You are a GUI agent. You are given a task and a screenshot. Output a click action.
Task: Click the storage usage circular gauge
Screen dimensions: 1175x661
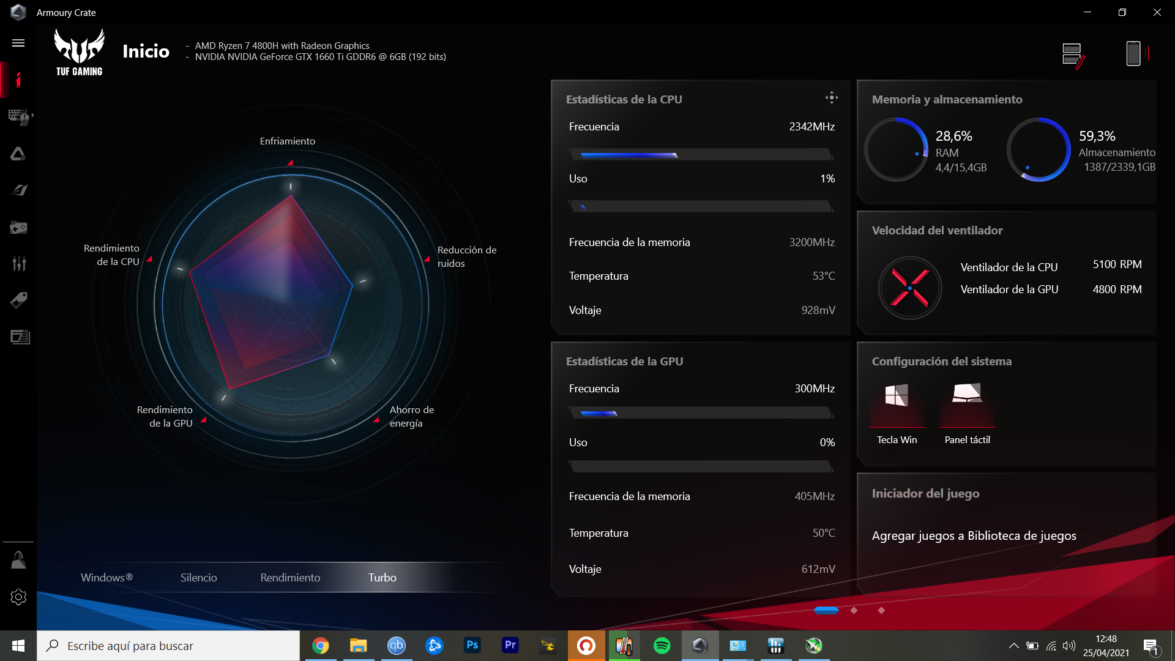point(1039,149)
